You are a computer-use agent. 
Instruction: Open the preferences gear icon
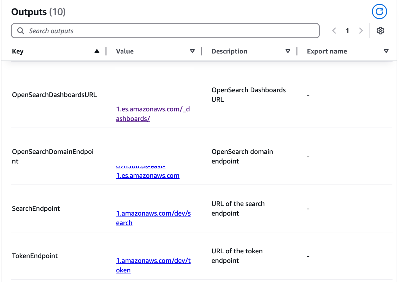tap(380, 30)
